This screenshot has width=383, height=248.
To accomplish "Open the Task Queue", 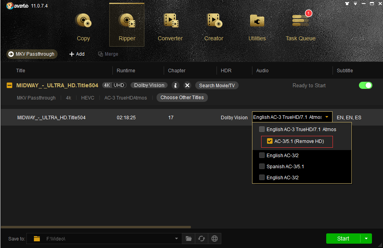I will 300,26.
